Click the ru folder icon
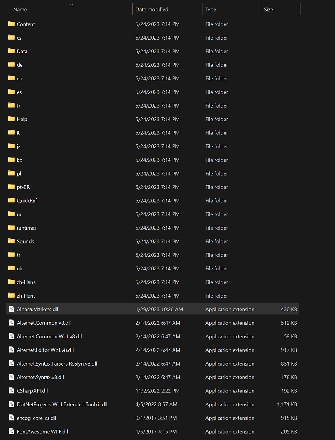The height and width of the screenshot is (440, 335). [x=12, y=214]
